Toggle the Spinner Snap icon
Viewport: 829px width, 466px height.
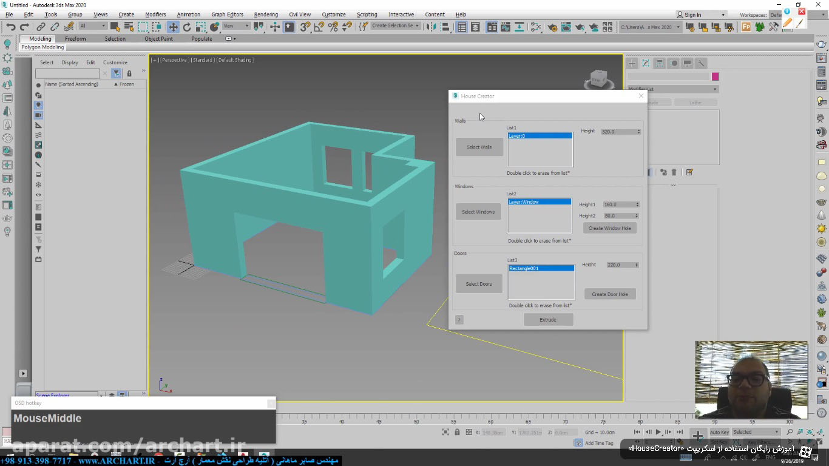pyautogui.click(x=347, y=27)
